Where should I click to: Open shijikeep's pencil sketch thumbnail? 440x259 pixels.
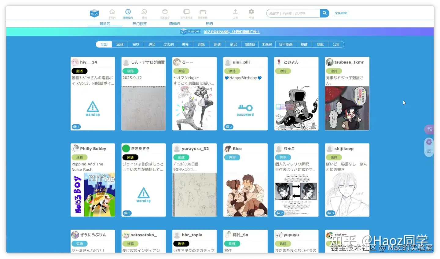[x=347, y=195]
